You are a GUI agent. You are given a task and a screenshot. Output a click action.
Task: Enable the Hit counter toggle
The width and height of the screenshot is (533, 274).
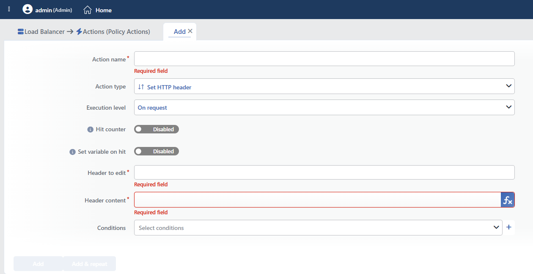click(x=157, y=129)
